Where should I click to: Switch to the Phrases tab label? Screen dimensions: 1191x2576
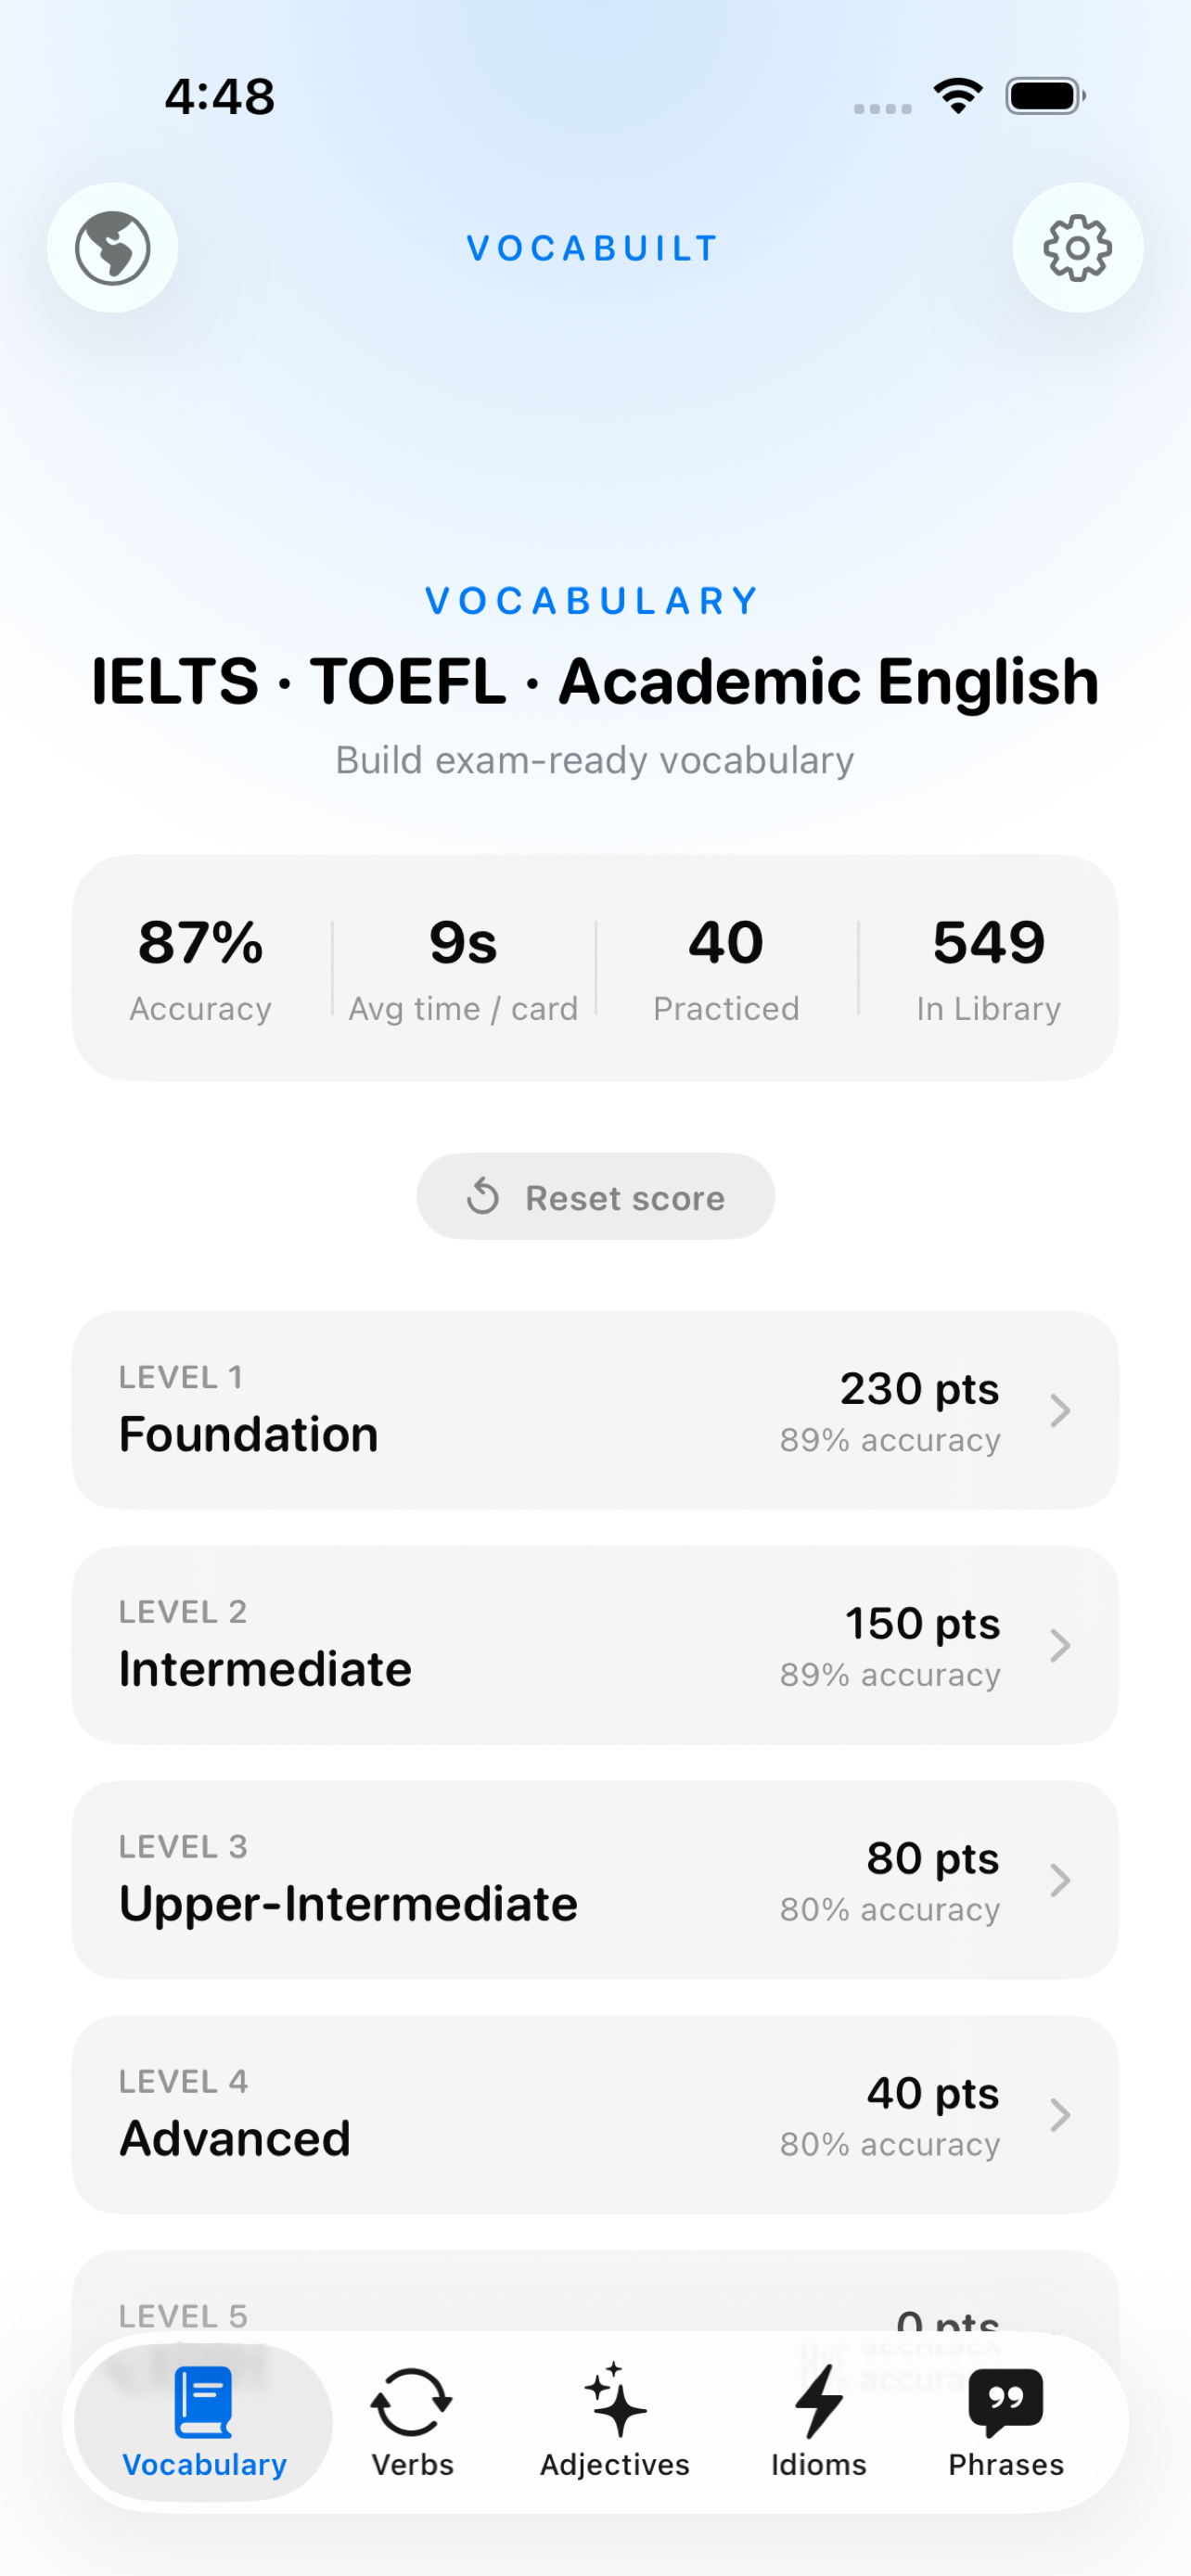pyautogui.click(x=1006, y=2465)
